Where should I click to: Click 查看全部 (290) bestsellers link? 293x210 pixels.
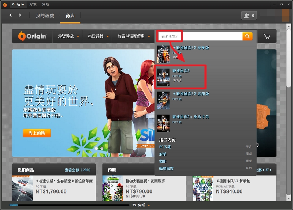[x=77, y=170]
